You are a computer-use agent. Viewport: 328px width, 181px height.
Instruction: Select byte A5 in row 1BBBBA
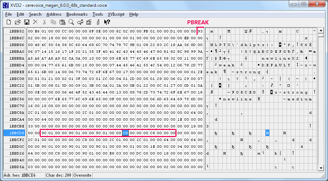30,58
